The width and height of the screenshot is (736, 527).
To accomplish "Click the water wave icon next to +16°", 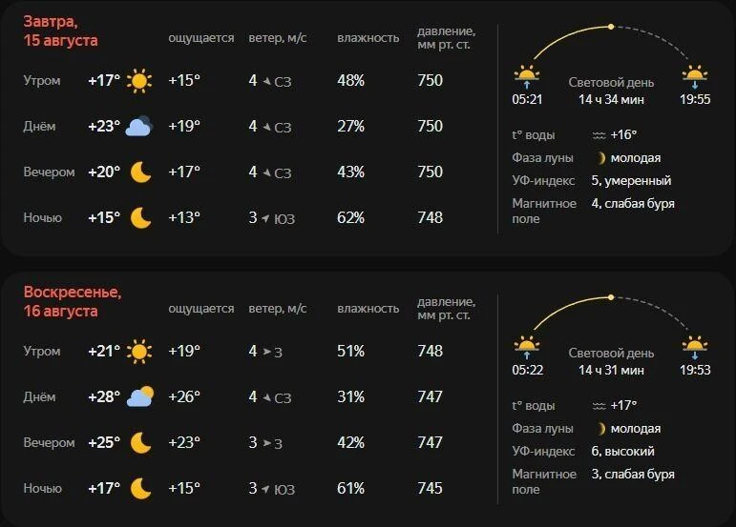I will click(599, 135).
